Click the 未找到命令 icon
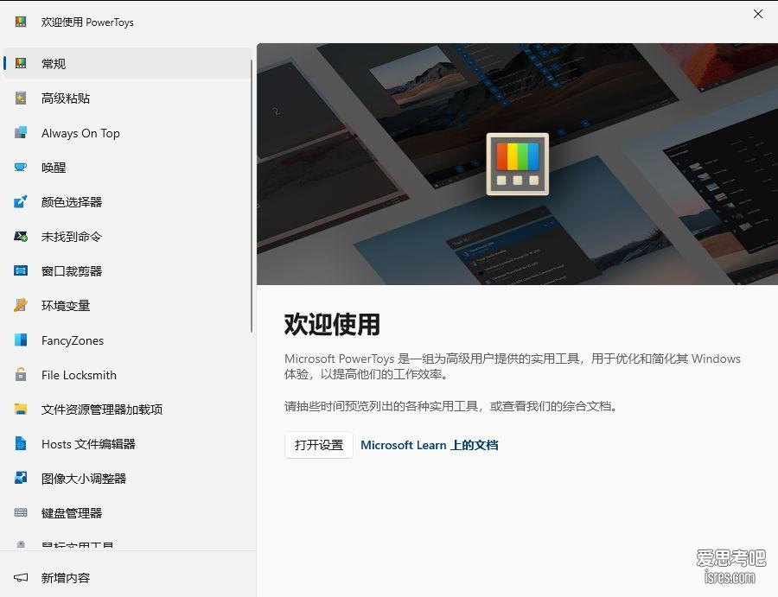778x597 pixels. click(x=21, y=237)
